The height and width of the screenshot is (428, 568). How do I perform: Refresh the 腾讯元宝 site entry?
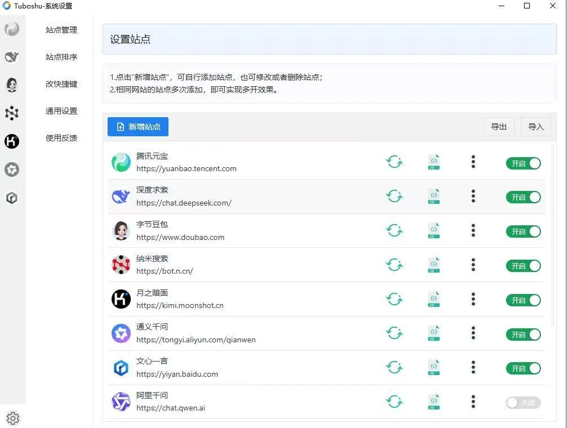tap(394, 162)
